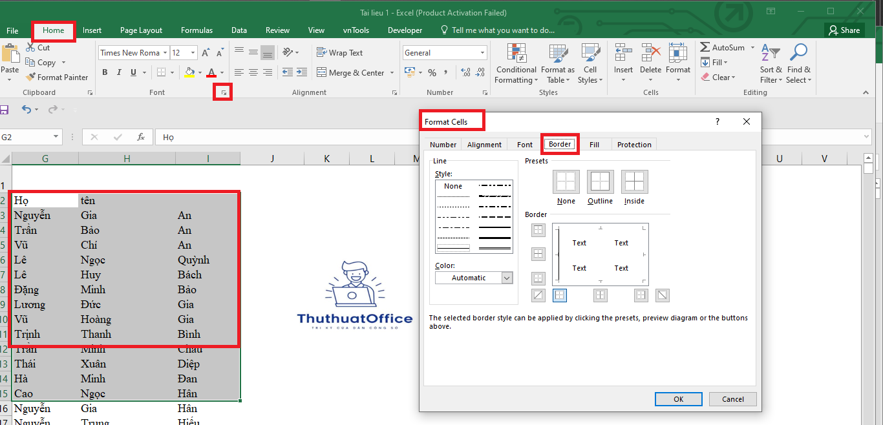Image resolution: width=883 pixels, height=425 pixels.
Task: Expand the Borders dropdown arrow in ribbon
Action: point(173,72)
